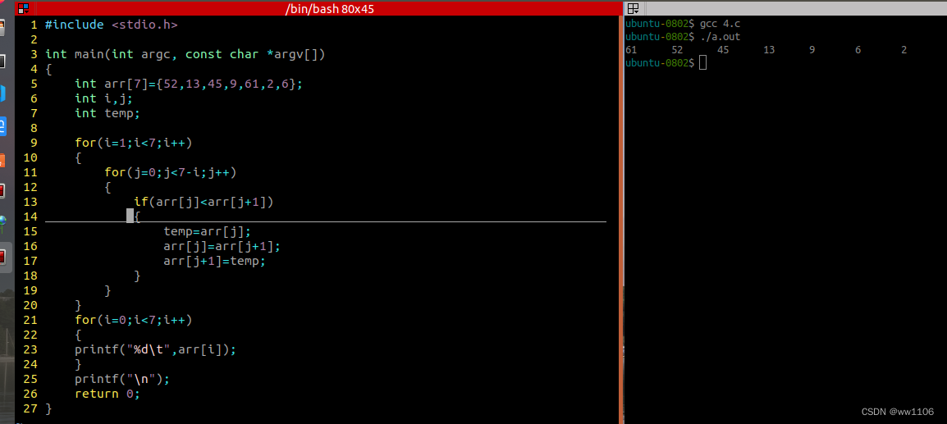Click the 'arr[j]=arr[j+1];' statement
The width and height of the screenshot is (947, 424).
pos(222,246)
